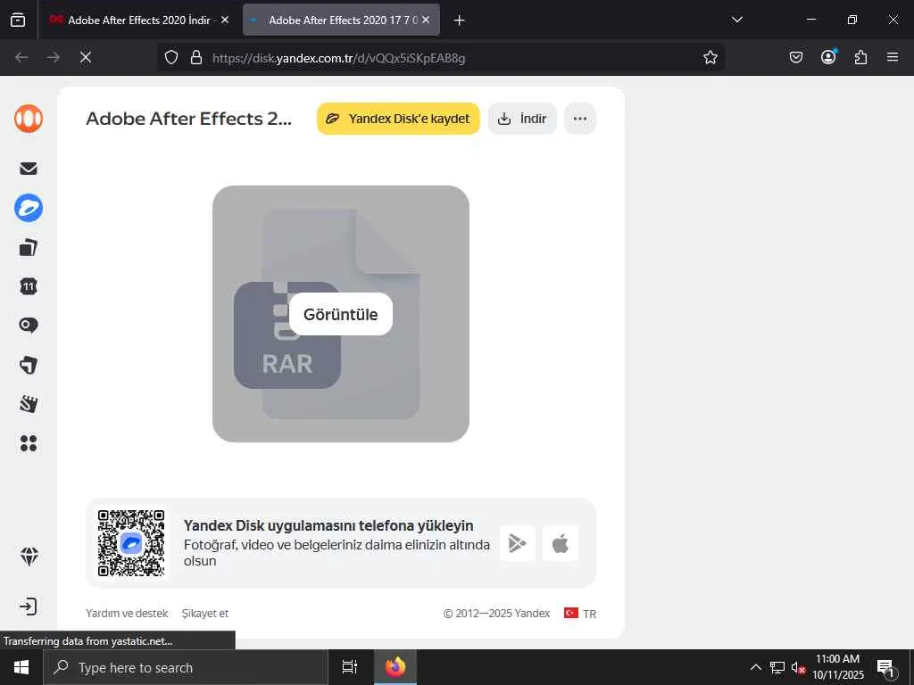Click the URL address bar field

point(441,57)
